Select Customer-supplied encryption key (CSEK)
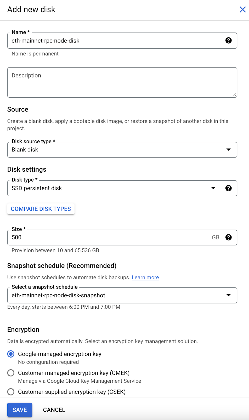 11,392
